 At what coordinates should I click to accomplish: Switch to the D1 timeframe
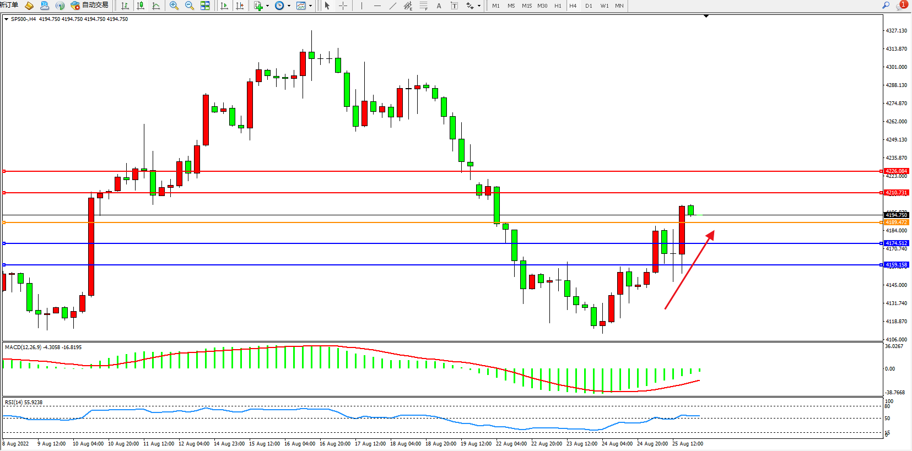point(589,6)
